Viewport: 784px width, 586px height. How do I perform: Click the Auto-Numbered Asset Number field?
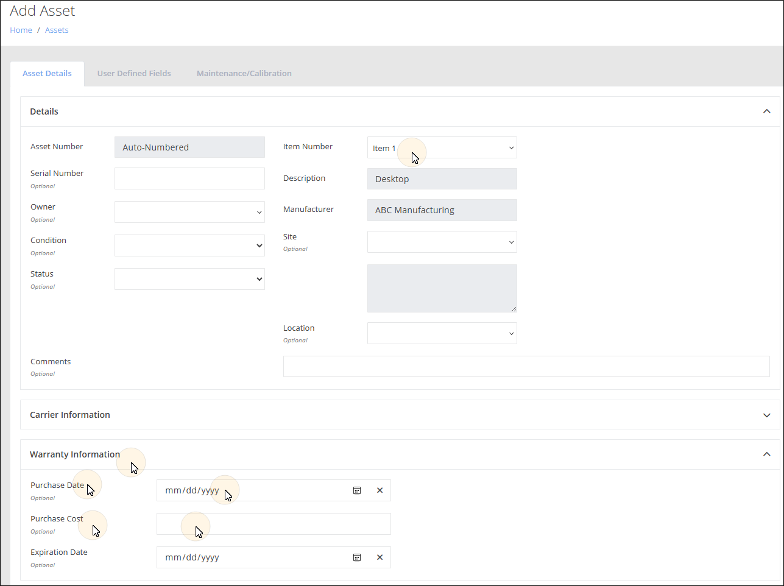point(189,147)
